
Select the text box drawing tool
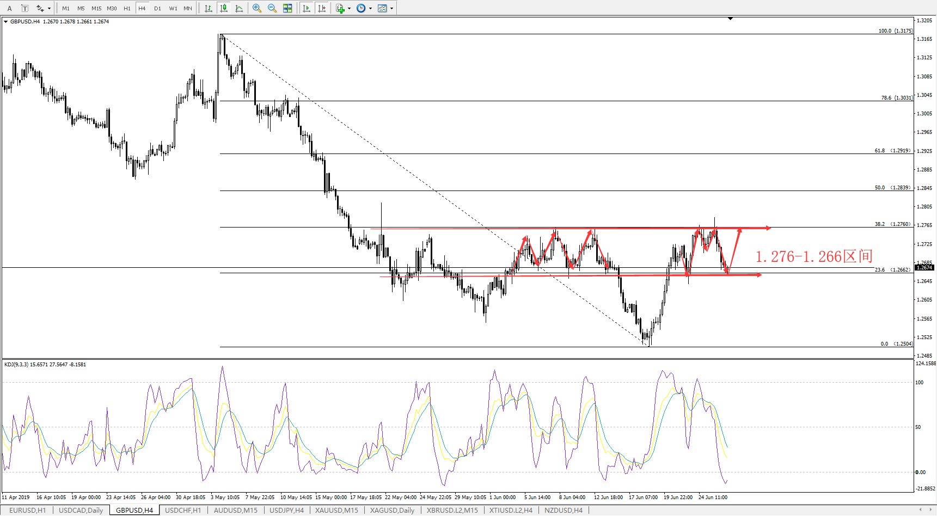(x=25, y=8)
